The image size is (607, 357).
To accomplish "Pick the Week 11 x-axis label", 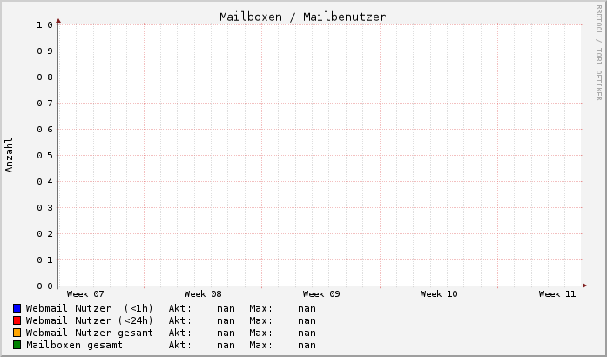I will (557, 294).
